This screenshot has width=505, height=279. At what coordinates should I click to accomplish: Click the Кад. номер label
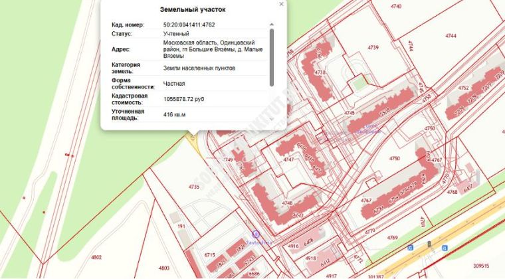click(128, 25)
